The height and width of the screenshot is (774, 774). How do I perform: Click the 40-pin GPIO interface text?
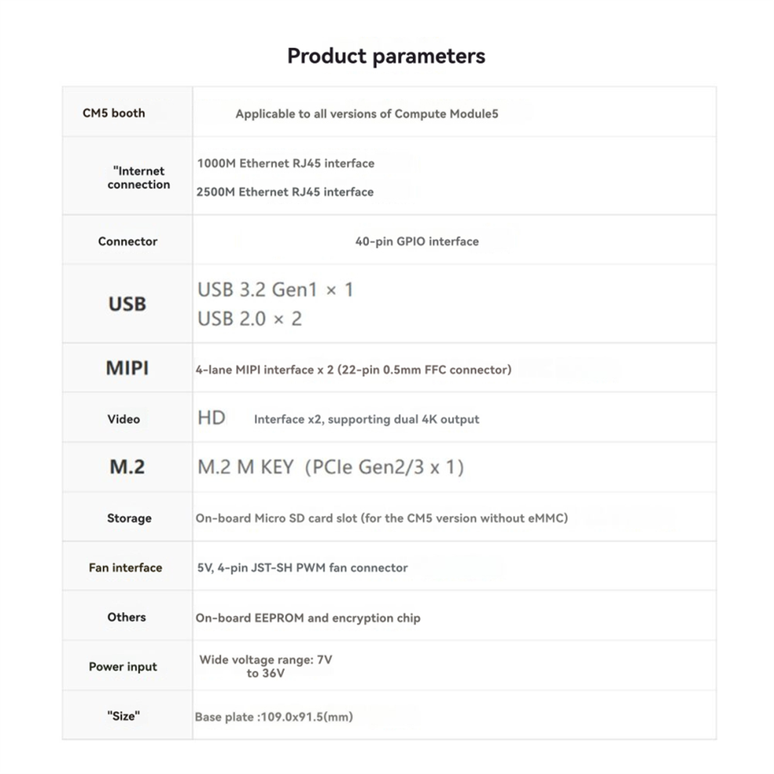[417, 242]
